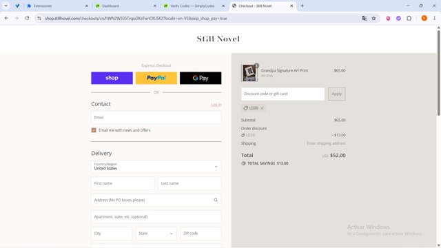This screenshot has height=248, width=441.
Task: Open a new browser tab
Action: [302, 6]
